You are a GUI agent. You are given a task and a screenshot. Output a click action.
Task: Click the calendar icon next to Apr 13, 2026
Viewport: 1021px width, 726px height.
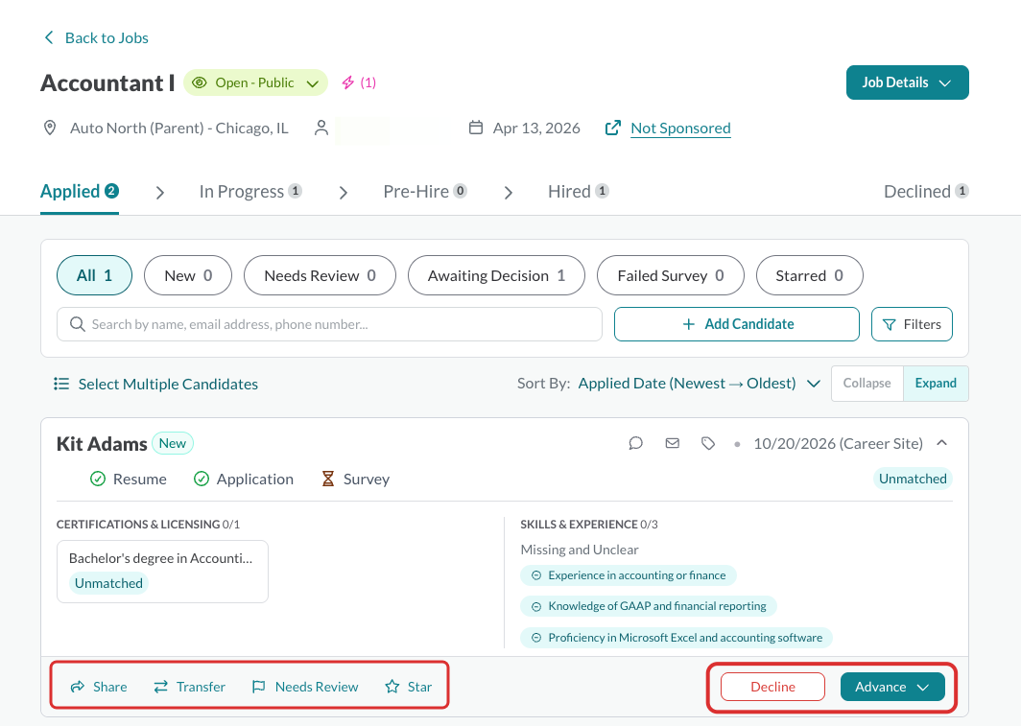pyautogui.click(x=476, y=128)
